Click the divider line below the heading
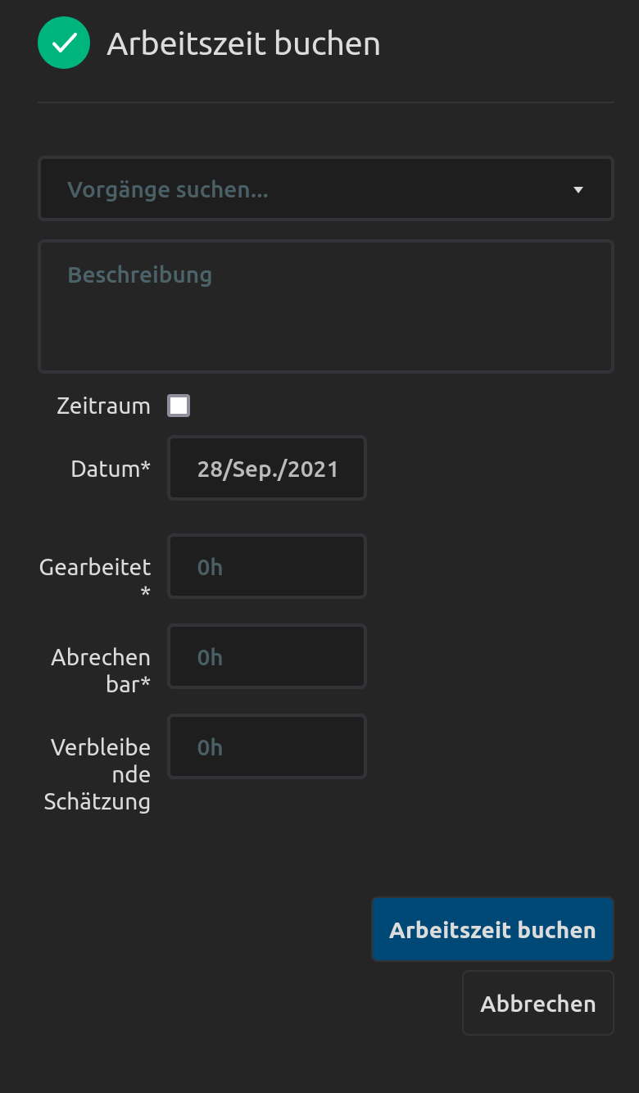The height and width of the screenshot is (1093, 639). [325, 102]
